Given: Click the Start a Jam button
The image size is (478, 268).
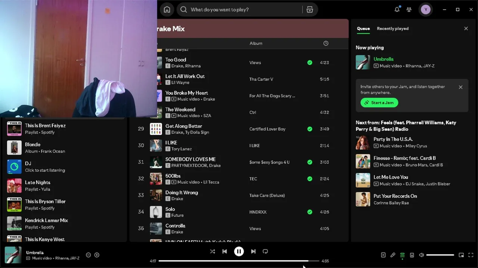Looking at the screenshot, I should coord(379,103).
